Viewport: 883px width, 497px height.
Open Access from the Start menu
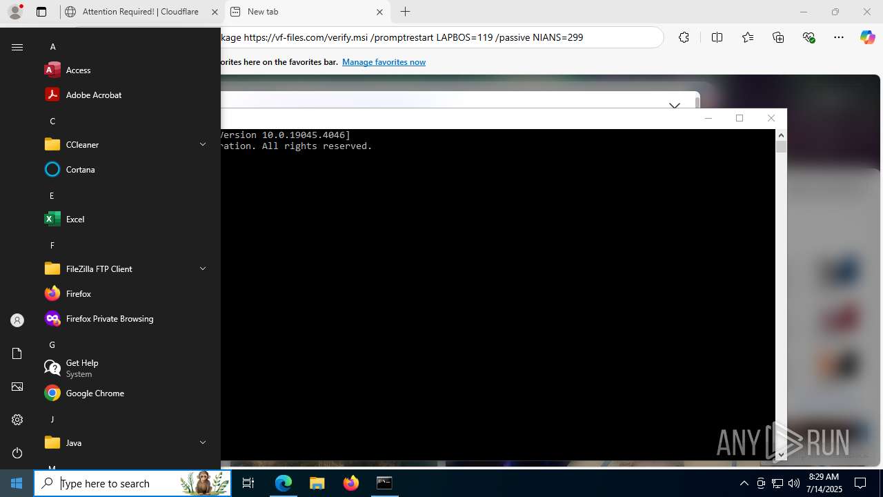click(x=126, y=70)
